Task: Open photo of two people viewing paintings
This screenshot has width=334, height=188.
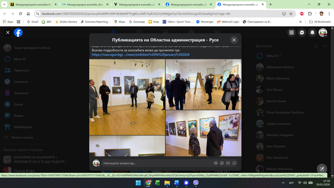Action: click(x=203, y=133)
